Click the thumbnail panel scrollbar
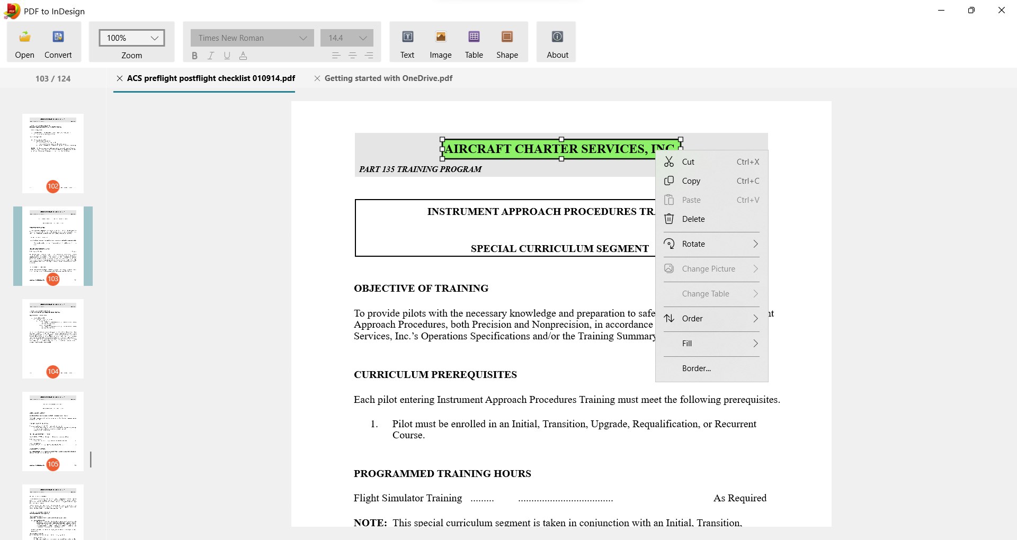Image resolution: width=1017 pixels, height=540 pixels. tap(91, 460)
